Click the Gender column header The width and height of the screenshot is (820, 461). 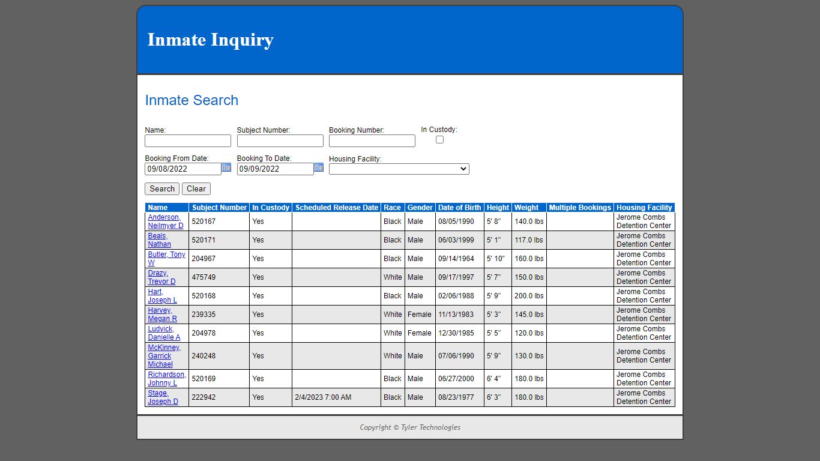coord(420,208)
